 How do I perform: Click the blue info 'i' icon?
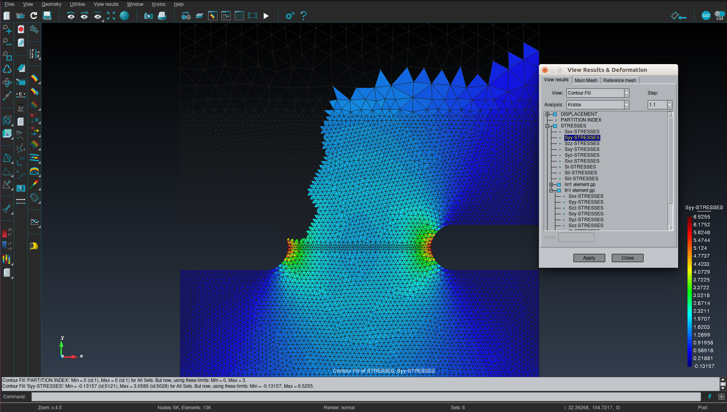coord(21,188)
